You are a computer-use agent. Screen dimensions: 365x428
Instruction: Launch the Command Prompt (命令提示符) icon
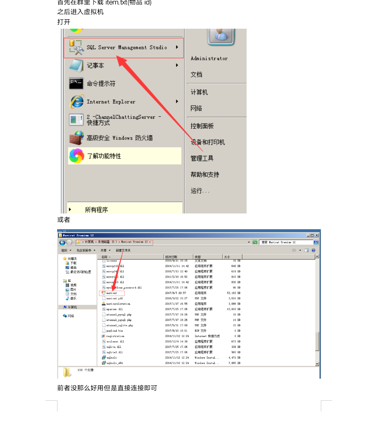coord(76,83)
